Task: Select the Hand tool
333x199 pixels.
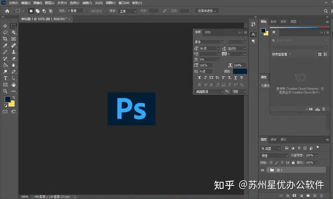Action: click(14, 85)
